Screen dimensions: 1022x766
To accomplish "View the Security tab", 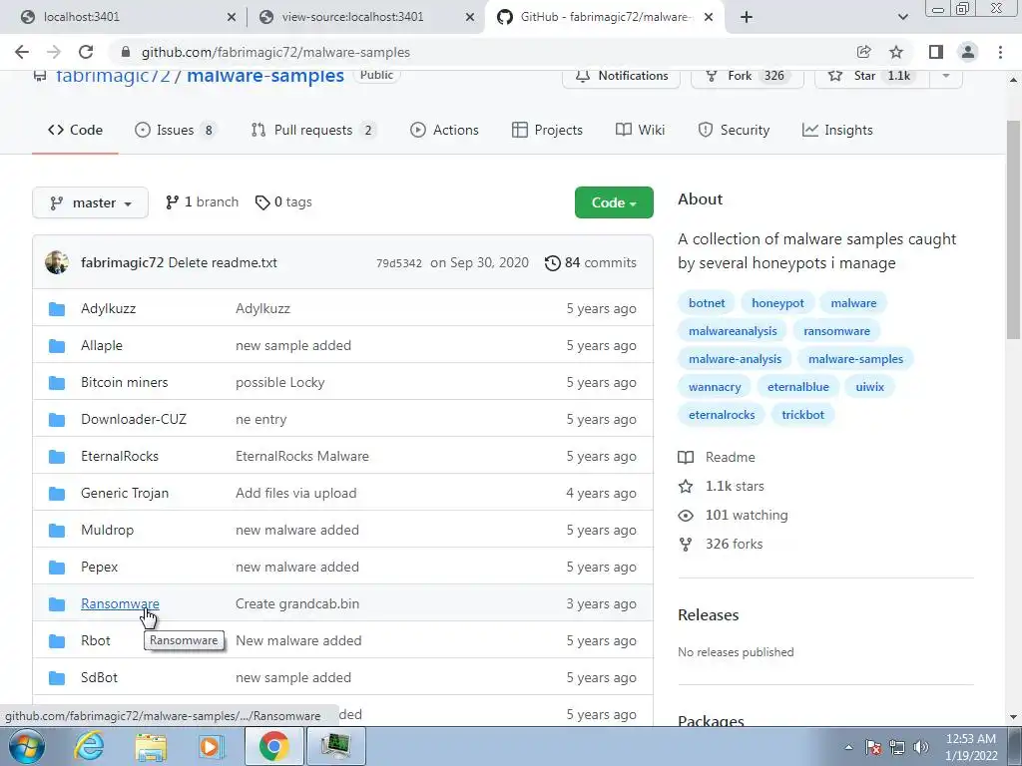I will pyautogui.click(x=734, y=131).
